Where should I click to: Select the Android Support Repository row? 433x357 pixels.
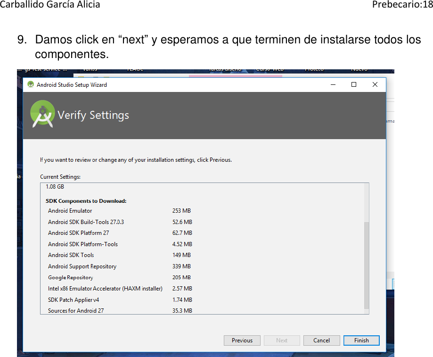[119, 266]
